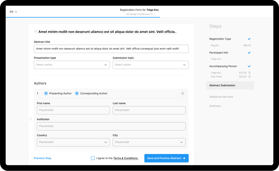This screenshot has height=171, width=279.
Task: Click the checkmark beside Participant Info step
Action: (x=249, y=52)
